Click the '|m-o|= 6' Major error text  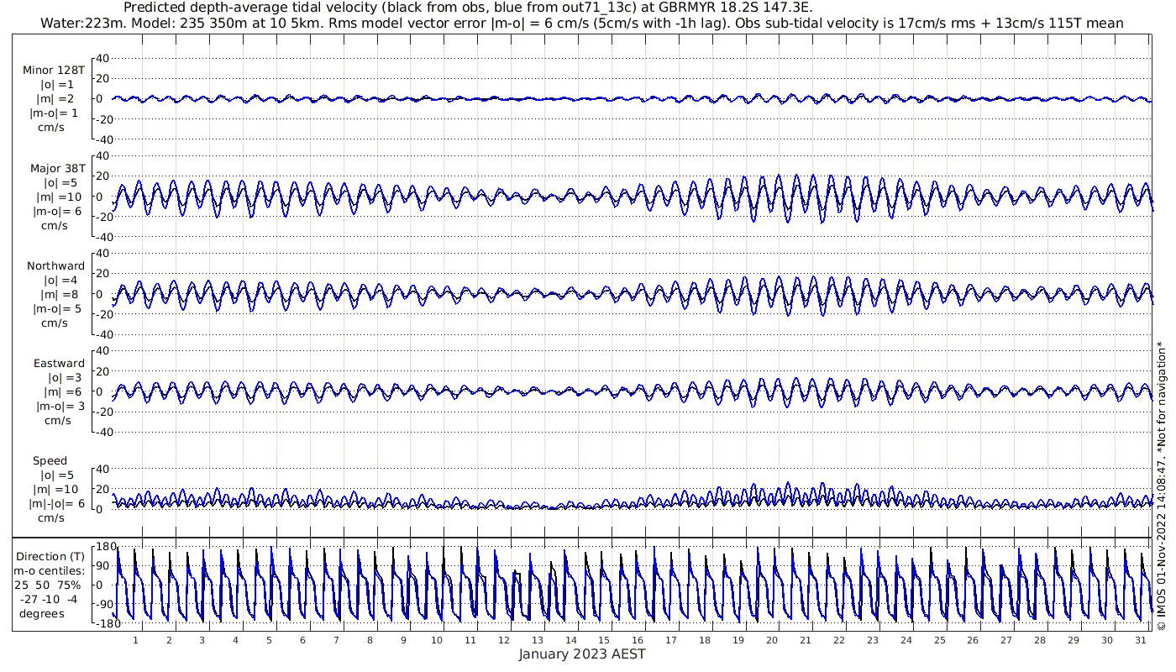click(x=56, y=211)
